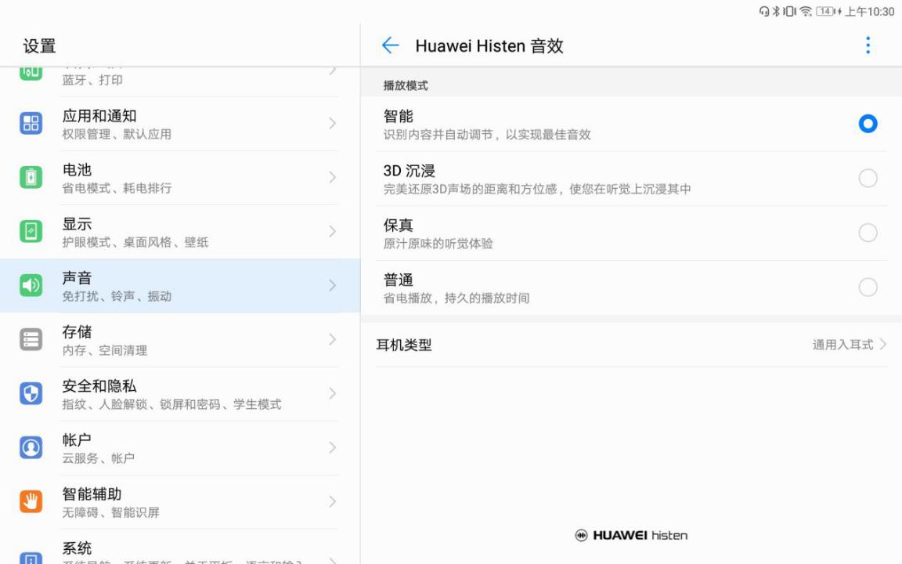Tap the 设置 header title
This screenshot has height=564, width=902.
pos(40,46)
